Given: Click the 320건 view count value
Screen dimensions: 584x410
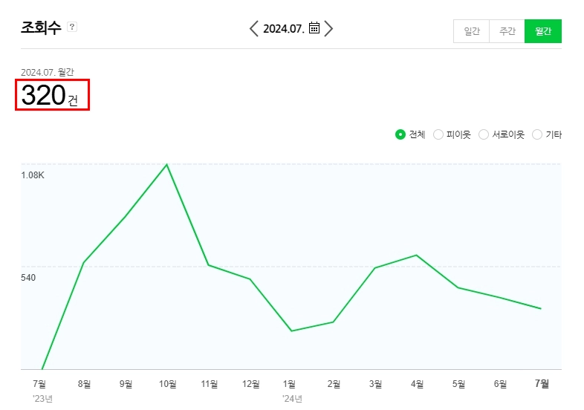Looking at the screenshot, I should [50, 95].
